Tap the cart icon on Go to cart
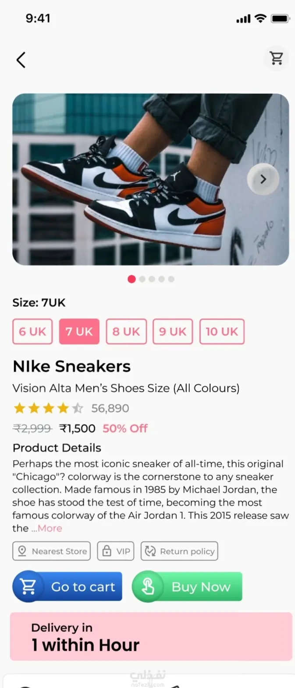 pyautogui.click(x=28, y=586)
